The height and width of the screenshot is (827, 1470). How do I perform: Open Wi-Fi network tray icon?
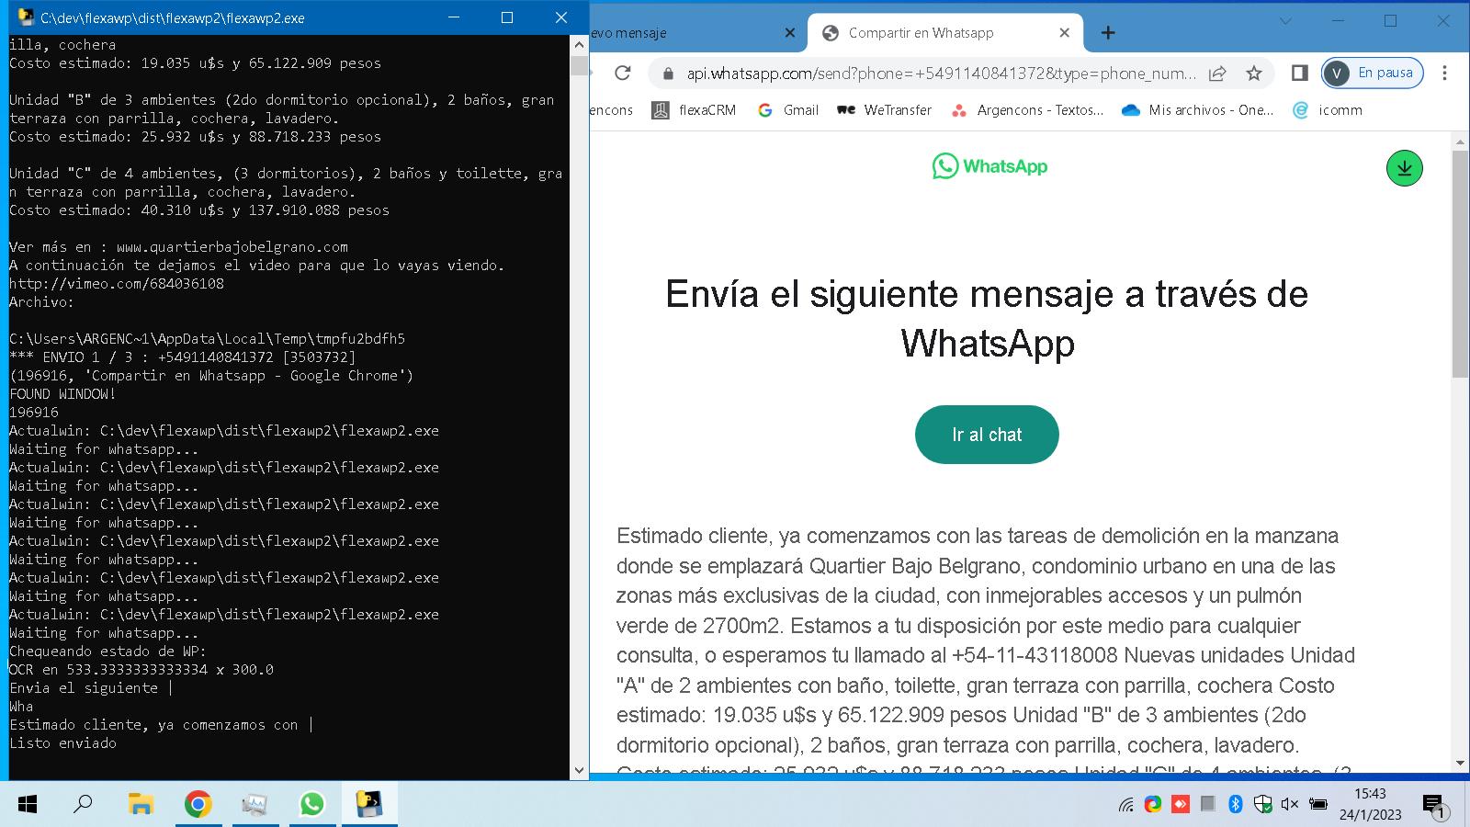click(x=1125, y=805)
